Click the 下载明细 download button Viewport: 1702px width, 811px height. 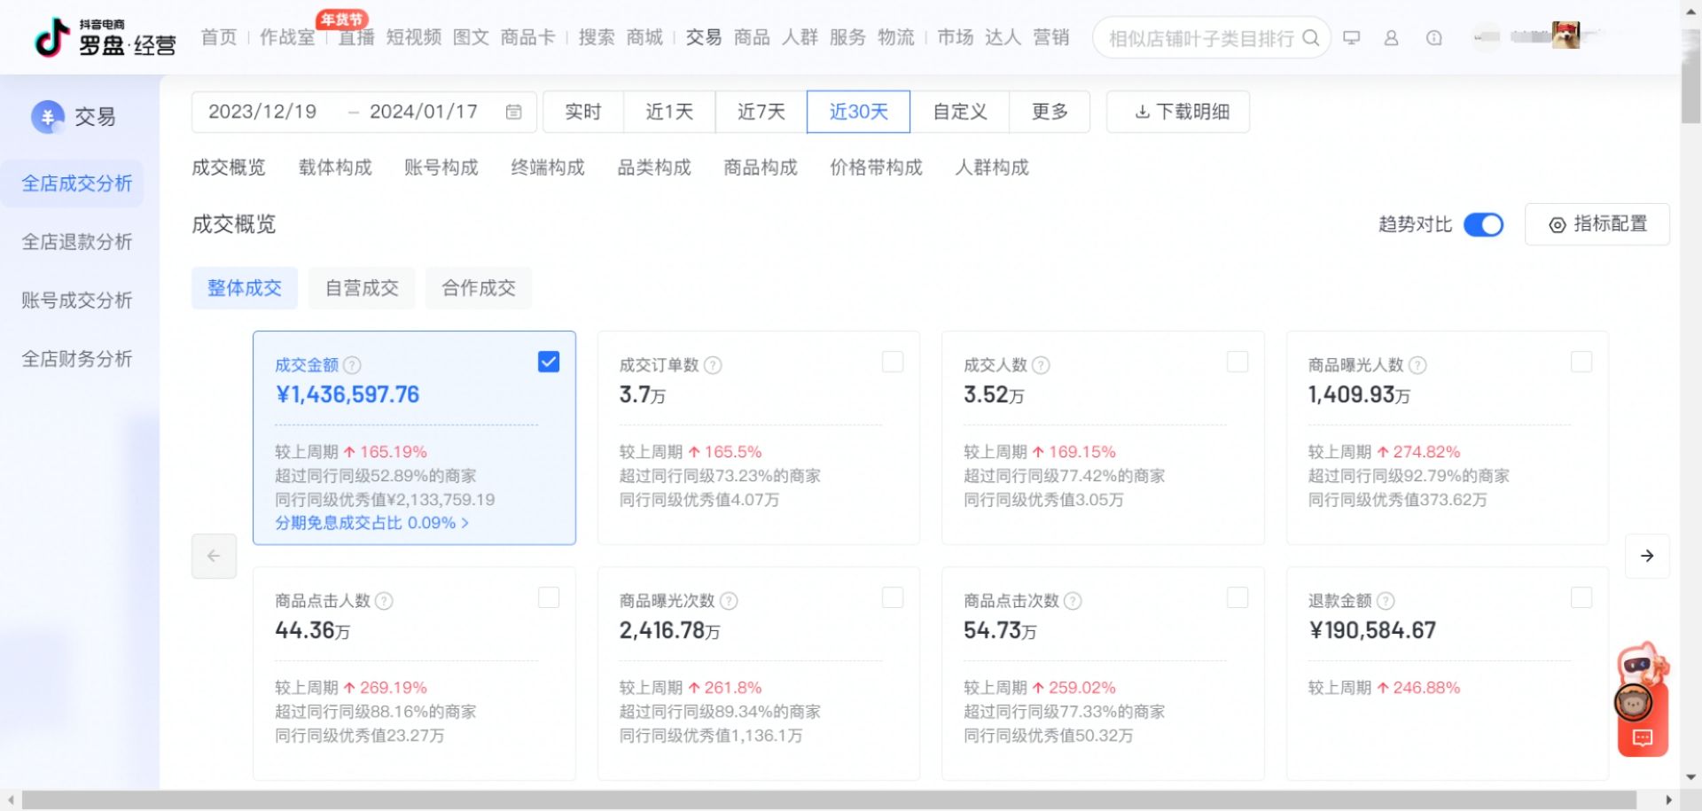[x=1178, y=112]
